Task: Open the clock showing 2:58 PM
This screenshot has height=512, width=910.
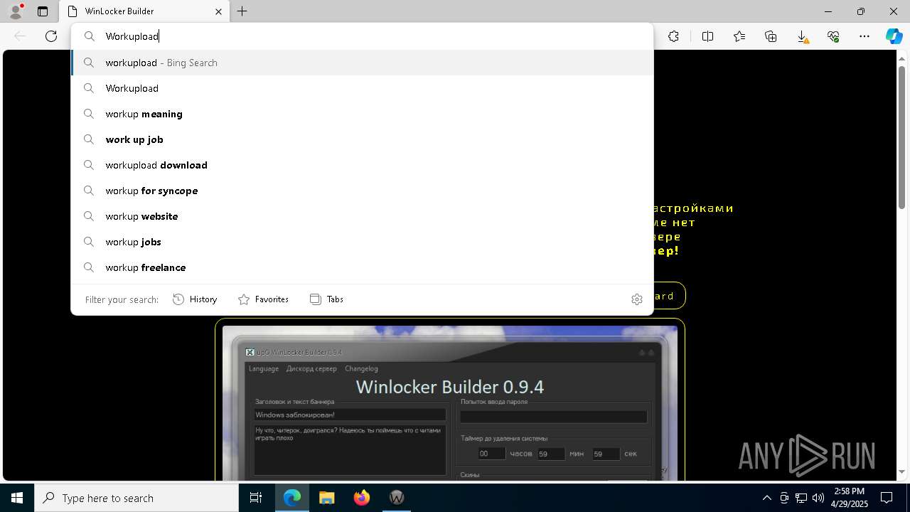Action: click(x=849, y=498)
